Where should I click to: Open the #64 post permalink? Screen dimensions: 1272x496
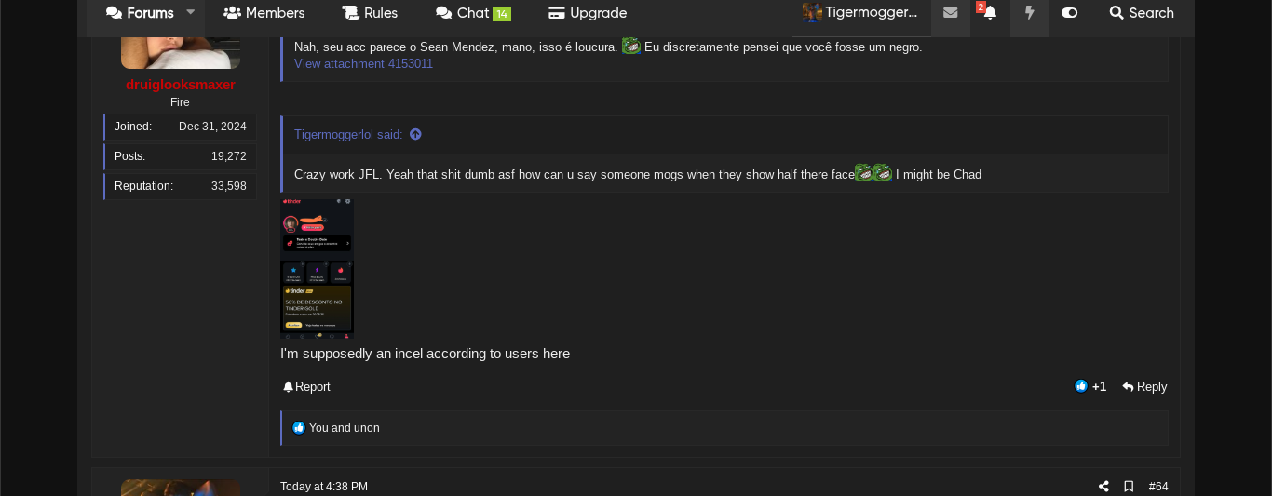(x=1158, y=487)
